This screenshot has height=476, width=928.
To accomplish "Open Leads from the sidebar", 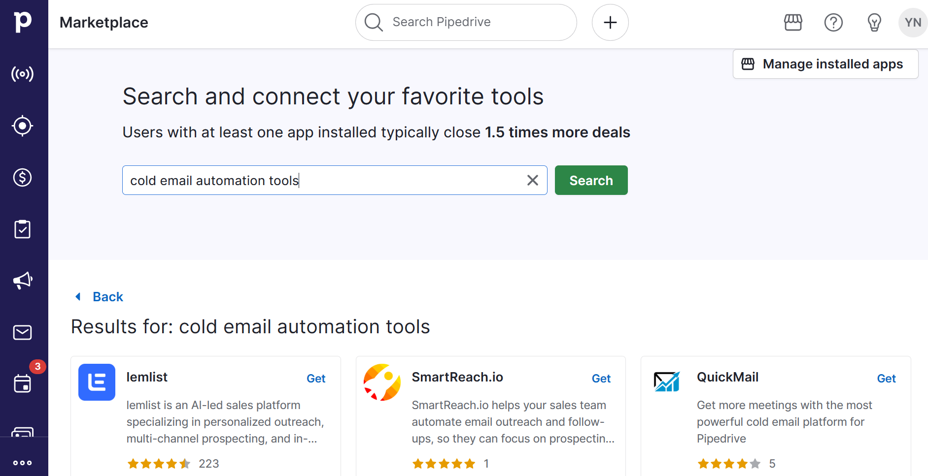I will tap(22, 74).
